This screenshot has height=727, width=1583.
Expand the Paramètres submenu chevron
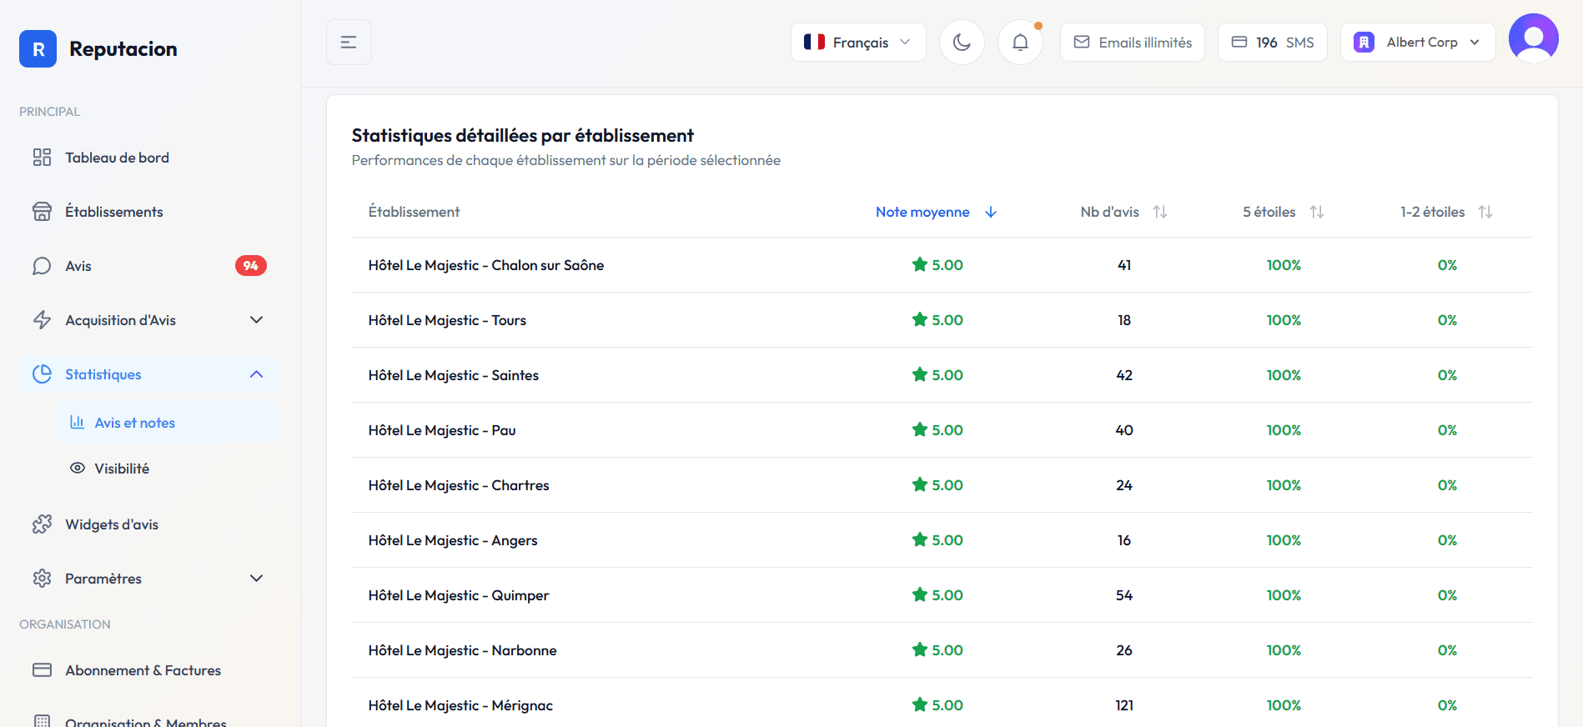(256, 579)
